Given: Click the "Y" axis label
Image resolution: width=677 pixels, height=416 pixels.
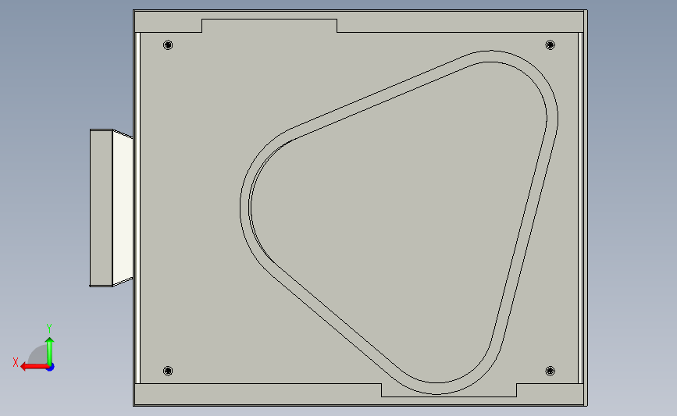Looking at the screenshot, I should coord(48,329).
